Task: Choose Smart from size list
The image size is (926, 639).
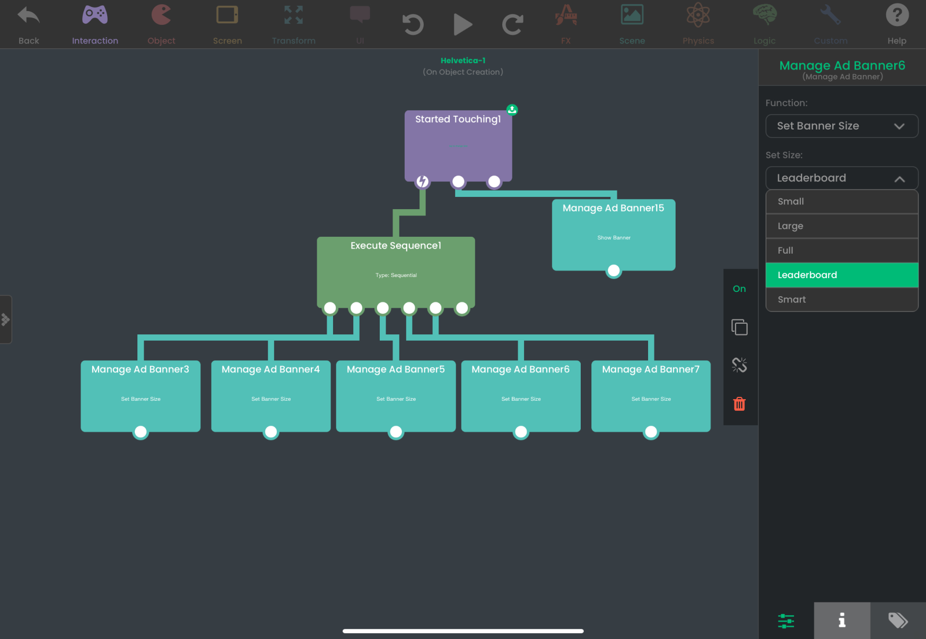Action: click(842, 300)
